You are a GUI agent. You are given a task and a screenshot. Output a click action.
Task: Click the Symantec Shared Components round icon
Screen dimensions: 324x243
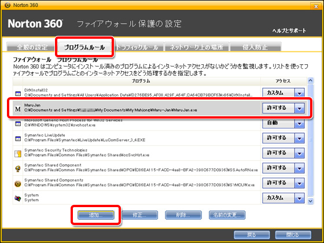click(18, 184)
